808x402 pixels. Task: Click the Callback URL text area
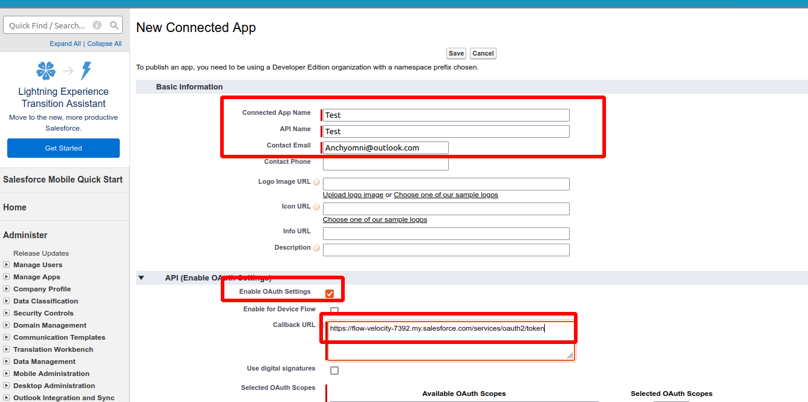coord(451,341)
